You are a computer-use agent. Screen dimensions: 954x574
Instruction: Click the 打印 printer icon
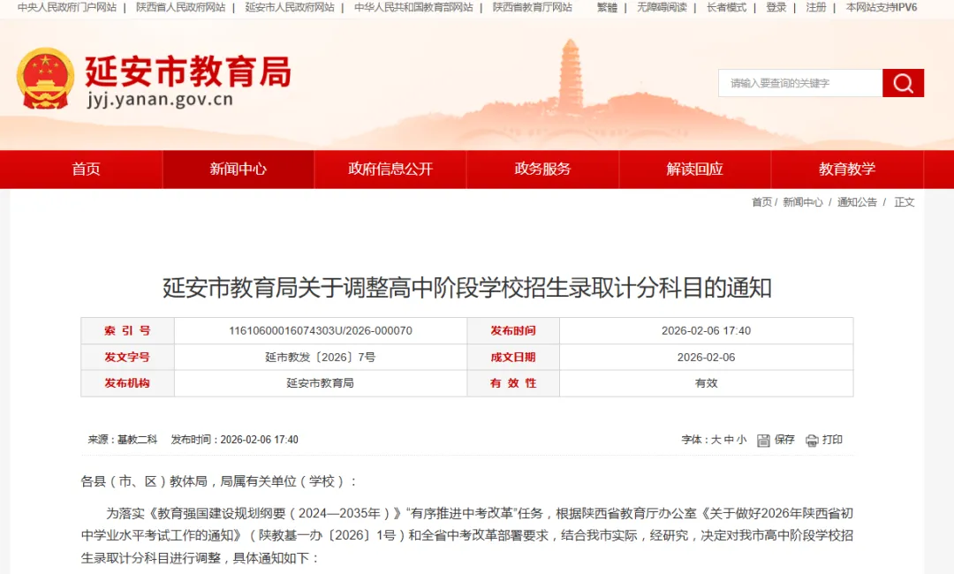(x=811, y=440)
